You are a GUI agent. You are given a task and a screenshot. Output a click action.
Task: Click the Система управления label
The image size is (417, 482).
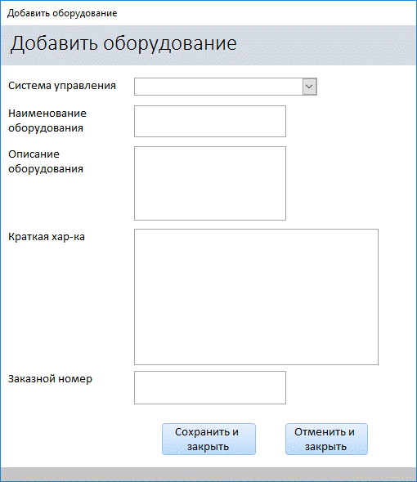coord(62,86)
